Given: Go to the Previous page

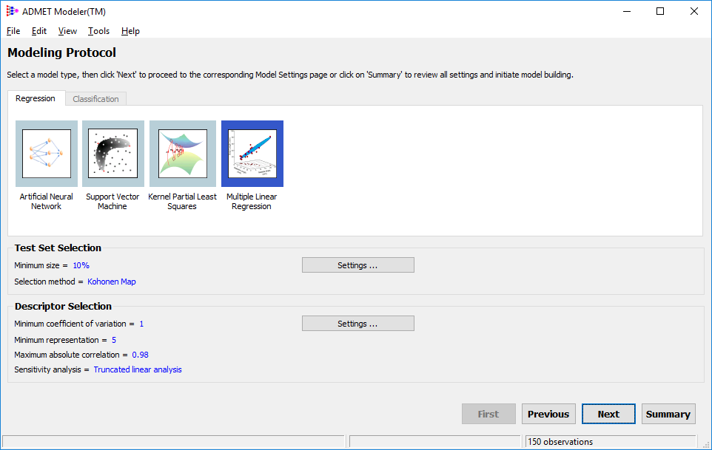Looking at the screenshot, I should [548, 414].
